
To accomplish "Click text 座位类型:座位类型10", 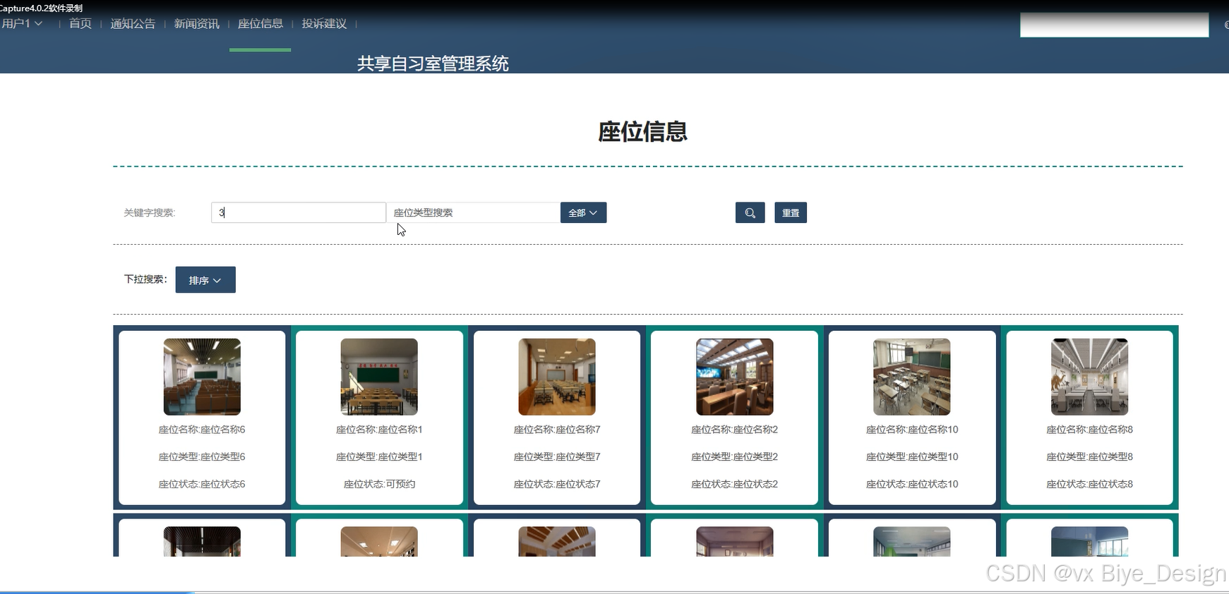I will [912, 456].
